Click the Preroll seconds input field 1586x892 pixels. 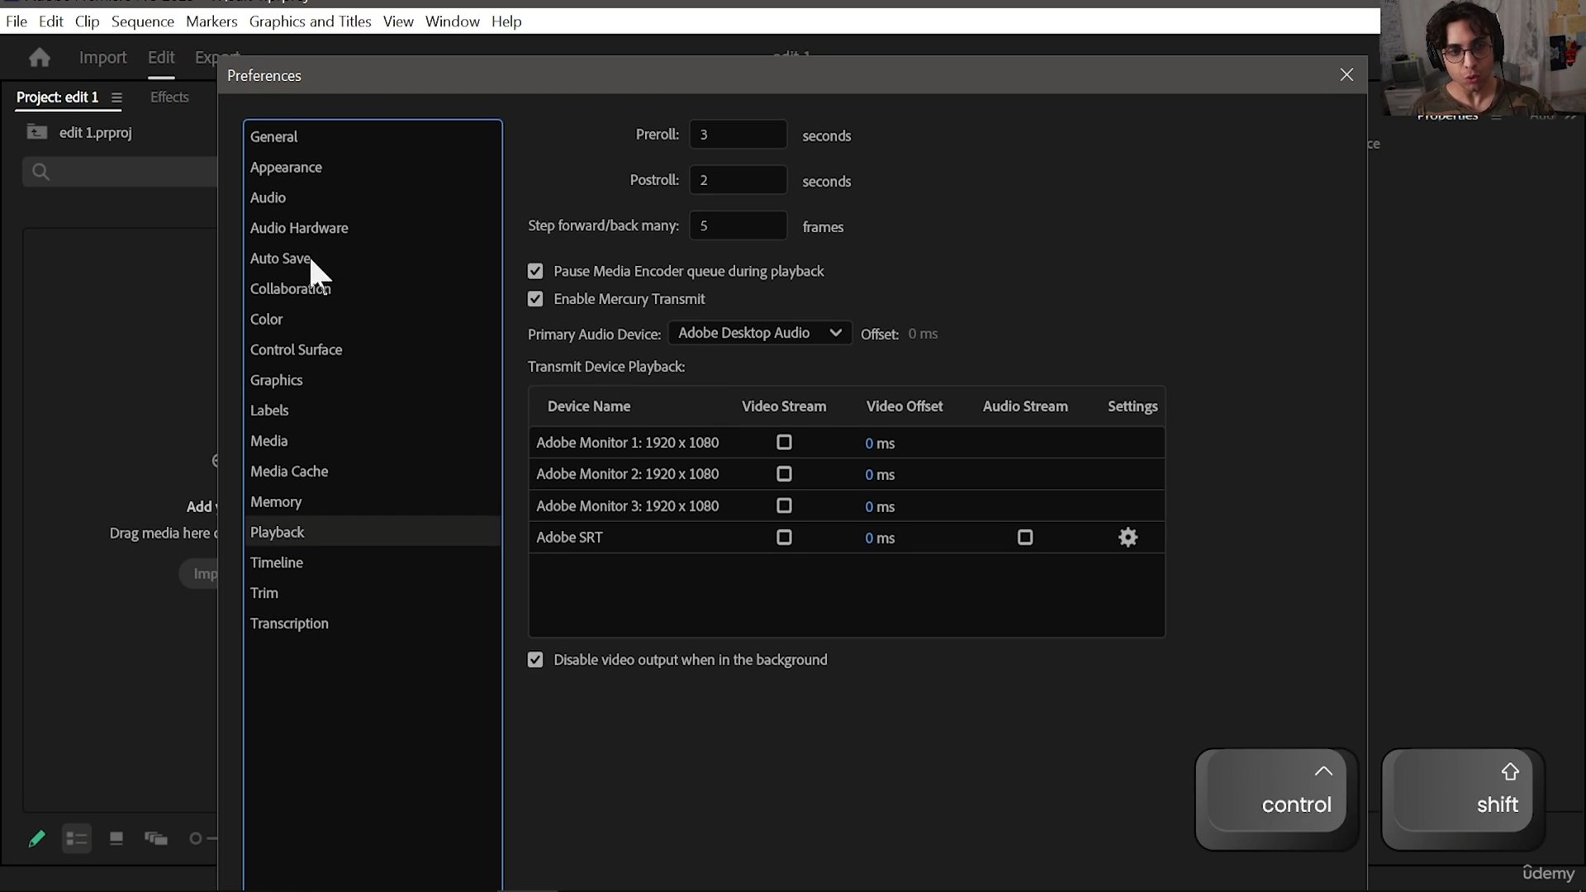[738, 135]
